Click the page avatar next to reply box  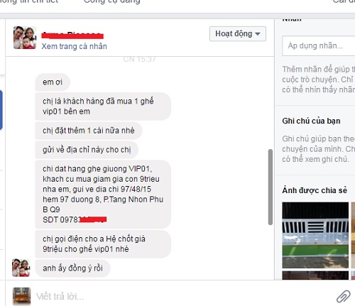21,296
